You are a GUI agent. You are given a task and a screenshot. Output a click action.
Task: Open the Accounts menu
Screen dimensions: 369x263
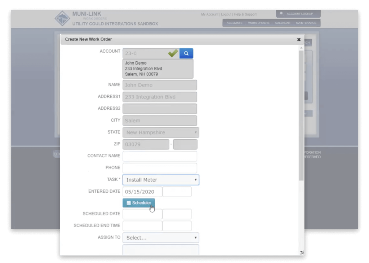234,23
